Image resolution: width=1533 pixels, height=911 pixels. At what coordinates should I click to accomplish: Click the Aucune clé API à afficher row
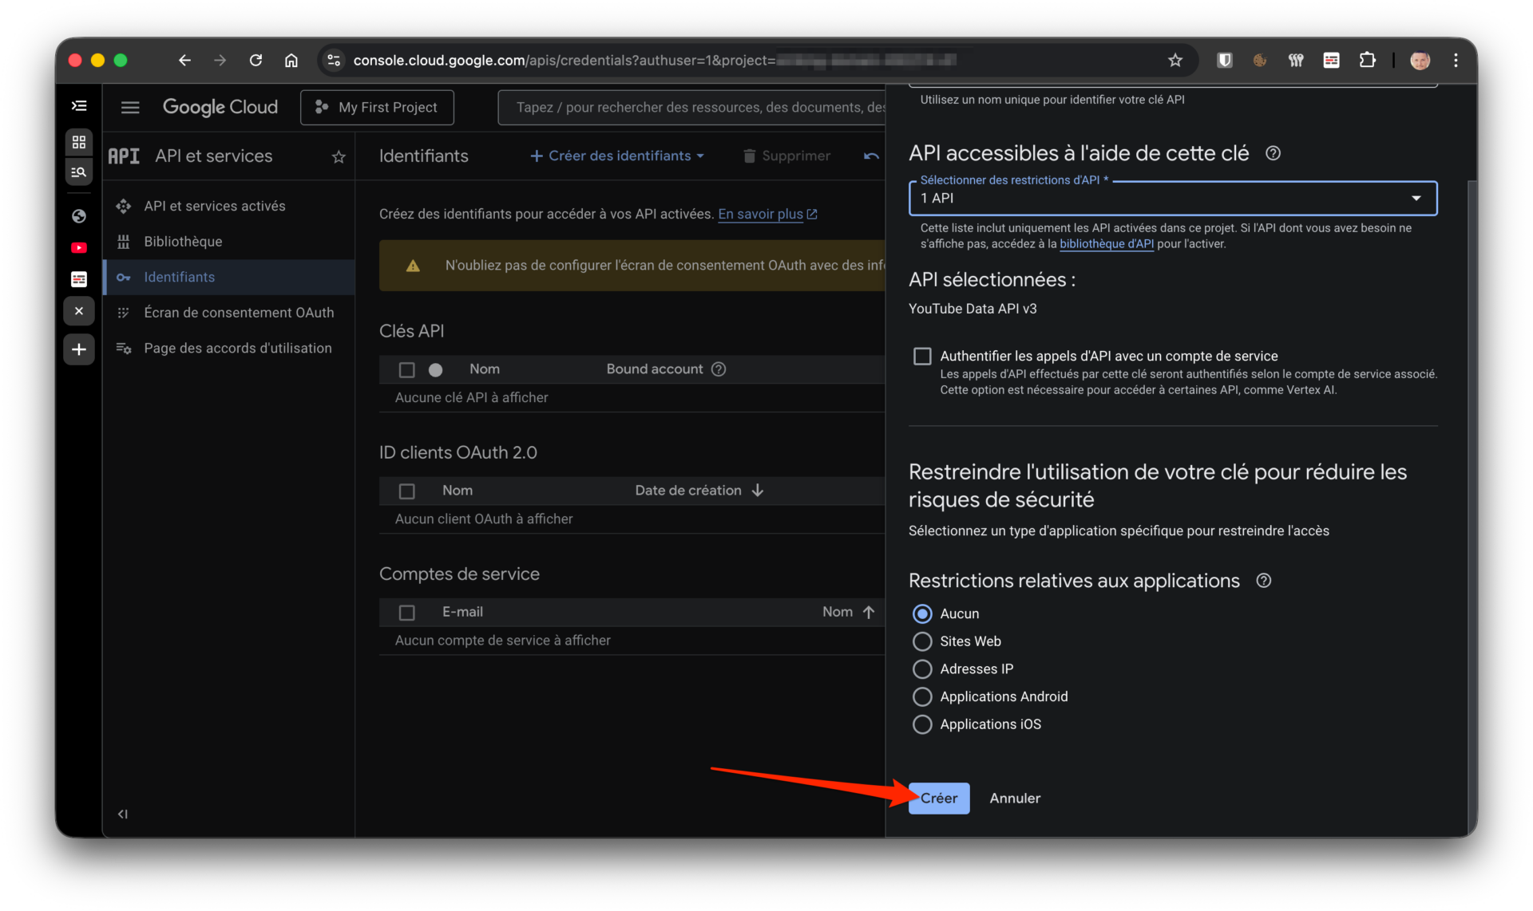(x=632, y=397)
